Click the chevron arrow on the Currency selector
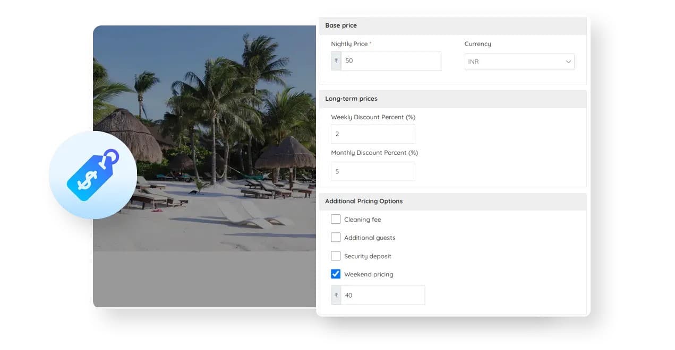 (569, 62)
